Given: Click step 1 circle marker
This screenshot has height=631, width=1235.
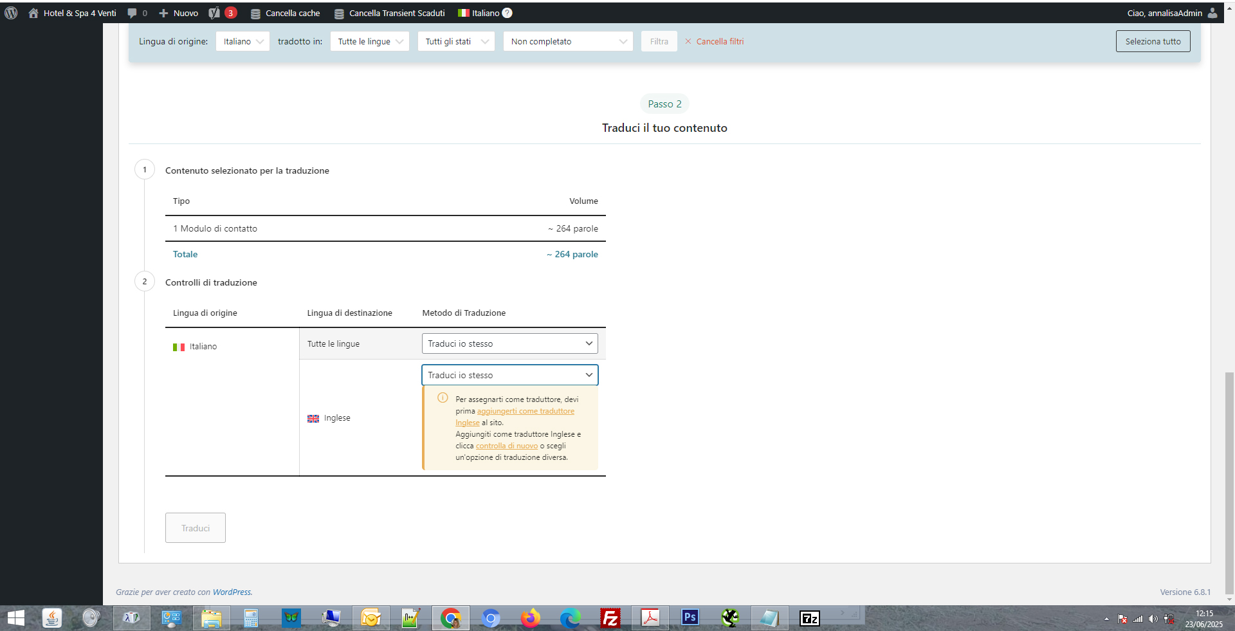Looking at the screenshot, I should 145,170.
